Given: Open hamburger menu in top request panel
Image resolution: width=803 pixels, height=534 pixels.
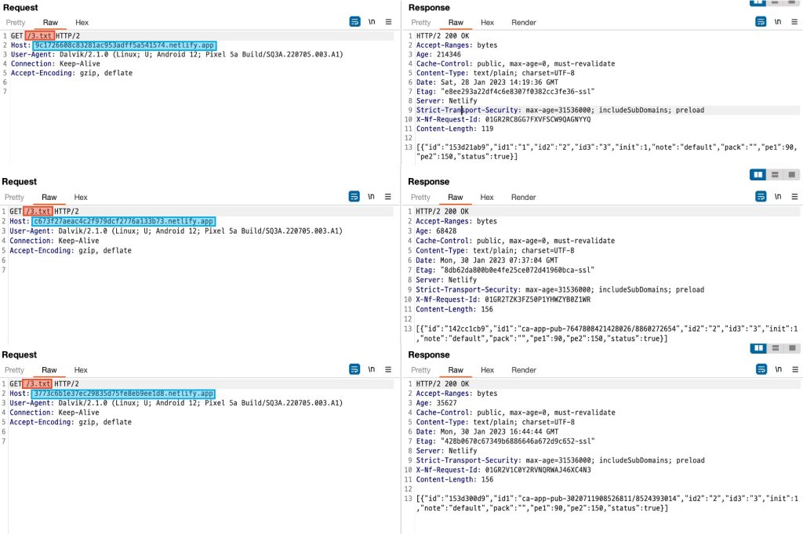Looking at the screenshot, I should tap(388, 22).
